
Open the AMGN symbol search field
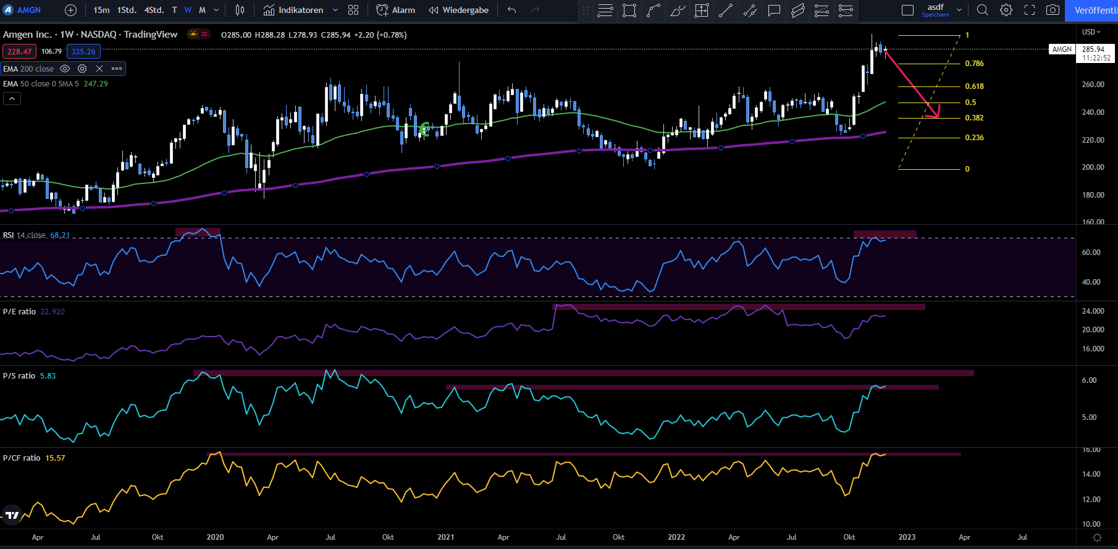tap(28, 10)
